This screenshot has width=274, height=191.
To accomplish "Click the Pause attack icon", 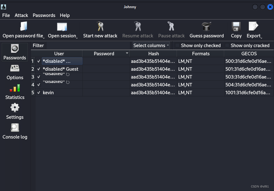I will (171, 26).
